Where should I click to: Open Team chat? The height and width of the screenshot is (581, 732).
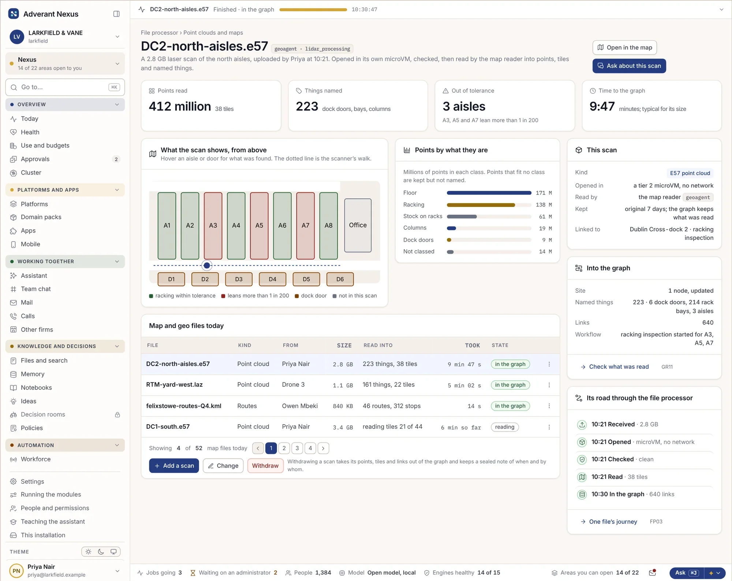coord(65,289)
